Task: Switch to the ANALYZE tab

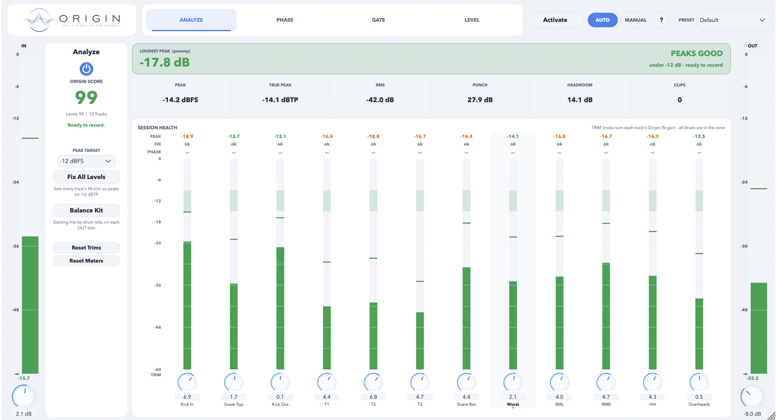Action: [191, 20]
